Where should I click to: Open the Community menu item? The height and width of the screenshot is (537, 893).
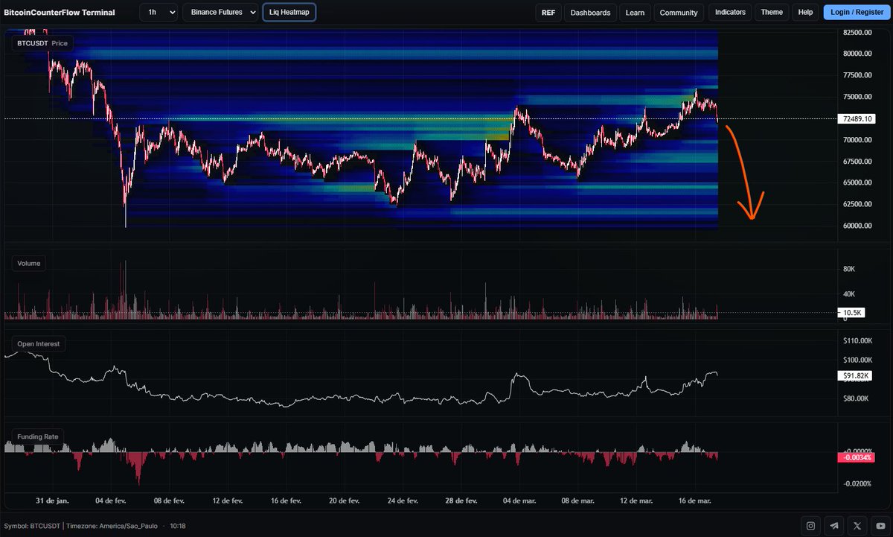(679, 12)
